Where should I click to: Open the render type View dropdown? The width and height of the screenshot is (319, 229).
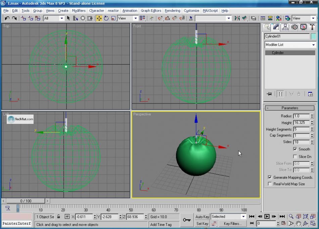tap(304, 18)
